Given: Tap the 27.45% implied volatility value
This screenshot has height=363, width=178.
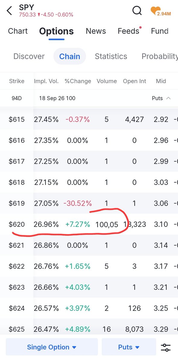Looking at the screenshot, I should [x=46, y=119].
